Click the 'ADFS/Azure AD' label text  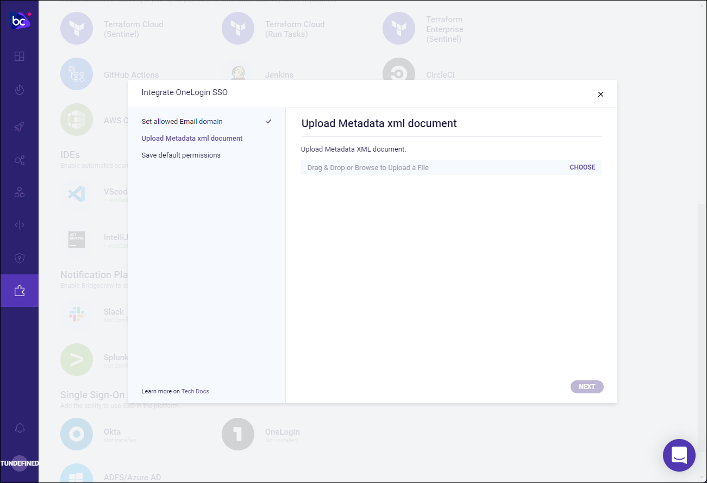[x=133, y=478]
